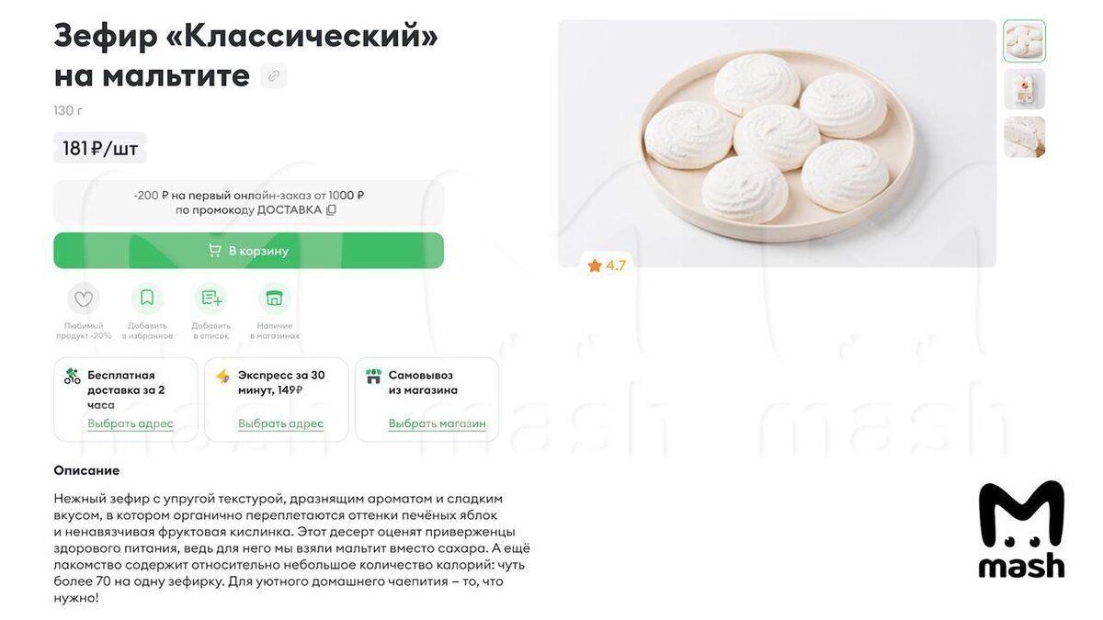The image size is (1103, 620).
Task: Open Выбрать магазин pickup link
Action: 437,424
